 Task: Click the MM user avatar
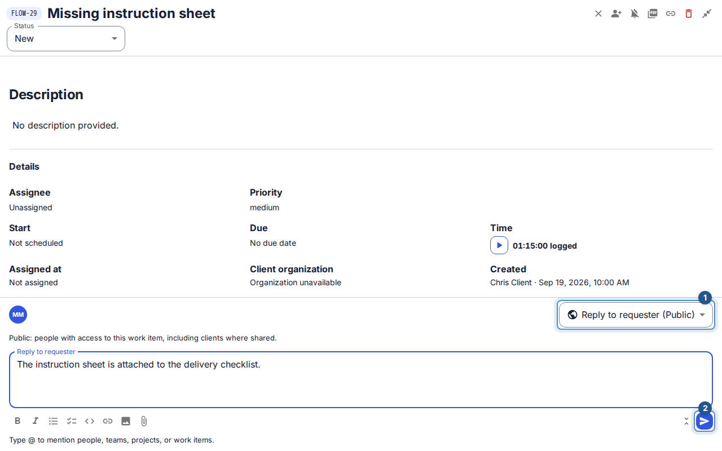click(x=18, y=315)
